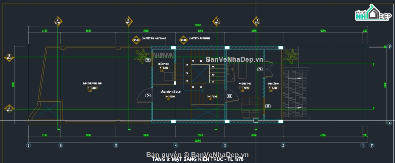Select section marker B diamond on left
The width and height of the screenshot is (395, 163).
click(9, 57)
